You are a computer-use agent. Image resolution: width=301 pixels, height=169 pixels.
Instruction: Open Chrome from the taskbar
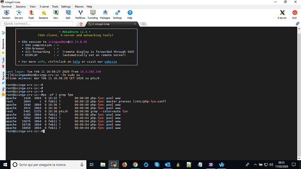click(x=135, y=165)
